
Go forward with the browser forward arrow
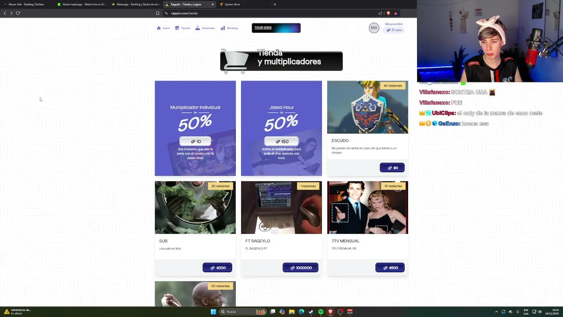click(11, 13)
